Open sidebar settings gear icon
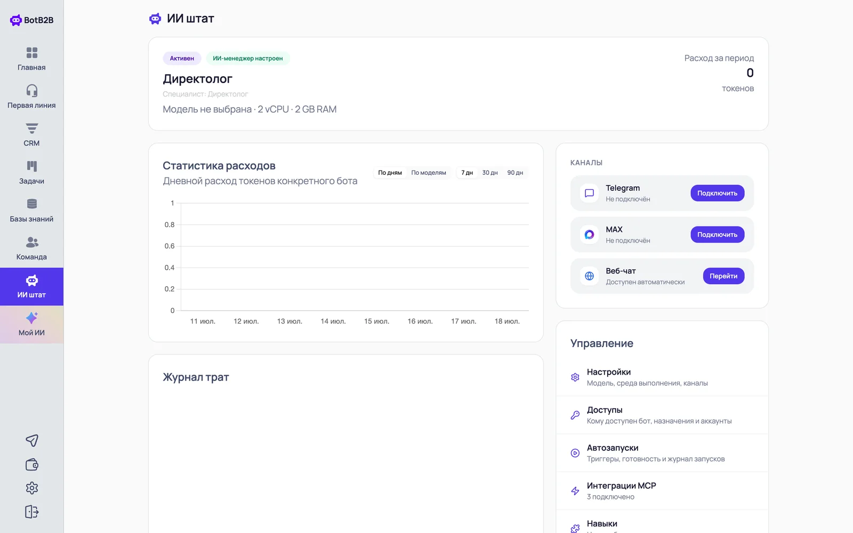The height and width of the screenshot is (533, 853). click(x=32, y=488)
